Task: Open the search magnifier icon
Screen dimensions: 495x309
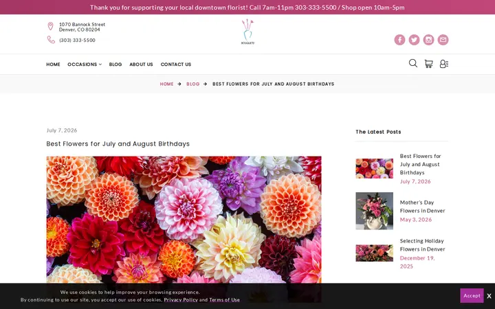Action: pyautogui.click(x=413, y=63)
